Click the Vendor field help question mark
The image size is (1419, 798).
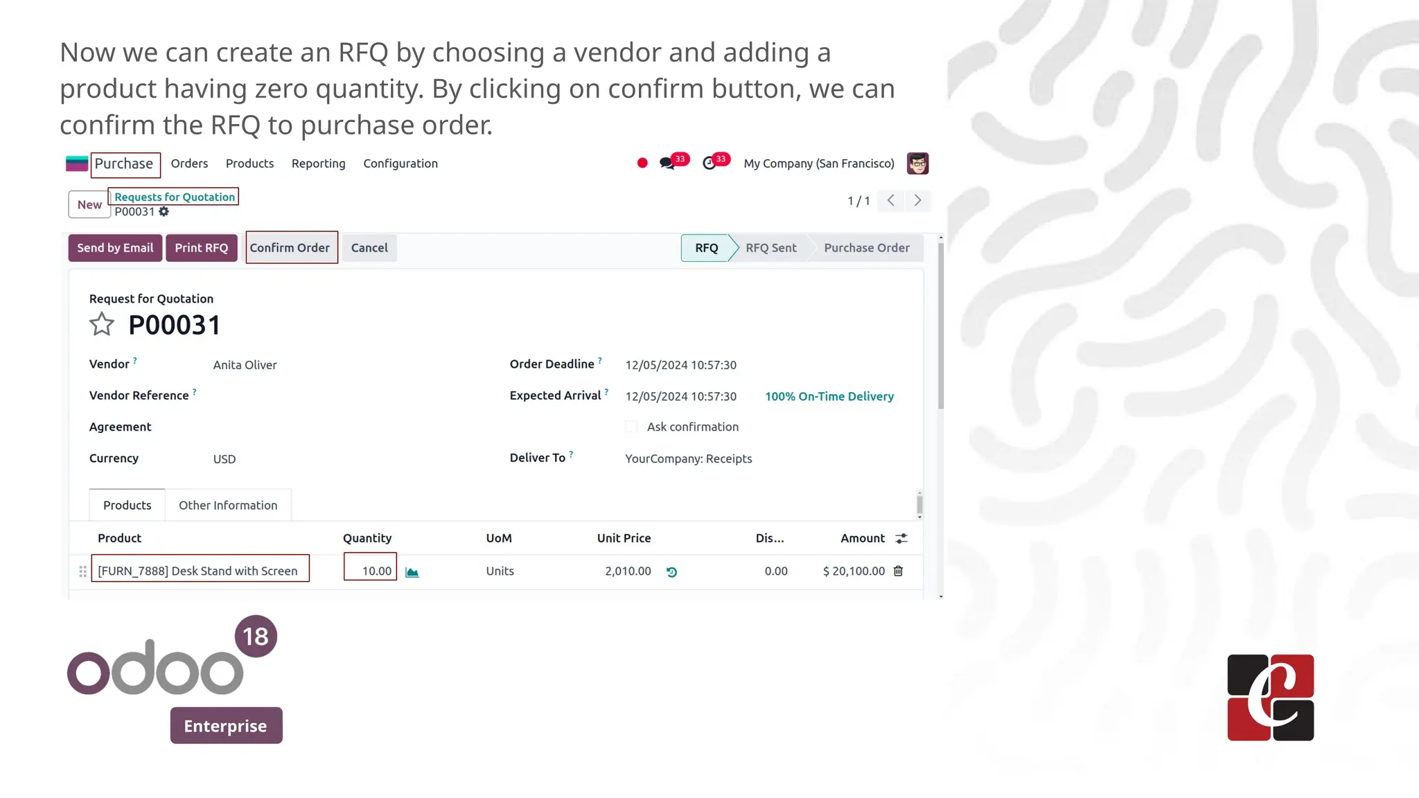click(x=135, y=360)
